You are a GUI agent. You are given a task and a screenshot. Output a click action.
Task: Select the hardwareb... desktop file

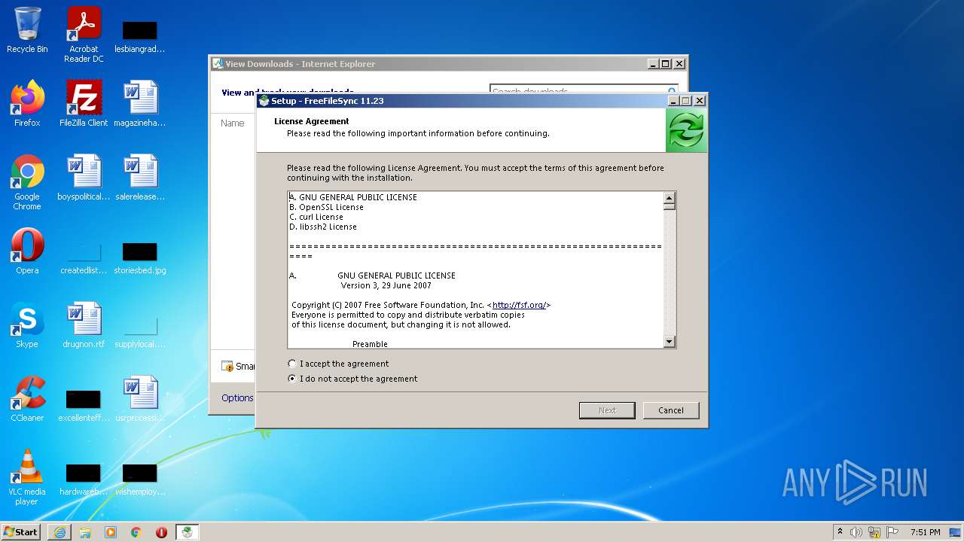click(84, 479)
